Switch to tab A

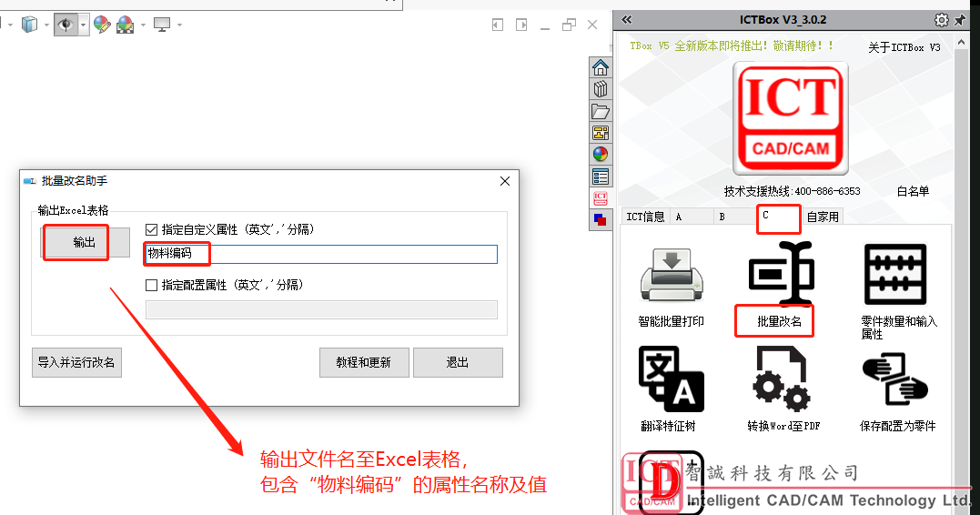click(x=692, y=217)
